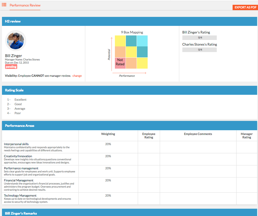Select the Not Rated box in 9 Box Mapping

[120, 63]
